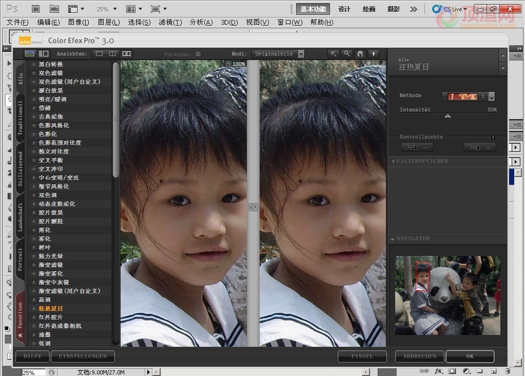
Task: Open EINSTELLUNGEN
Action: tap(83, 357)
